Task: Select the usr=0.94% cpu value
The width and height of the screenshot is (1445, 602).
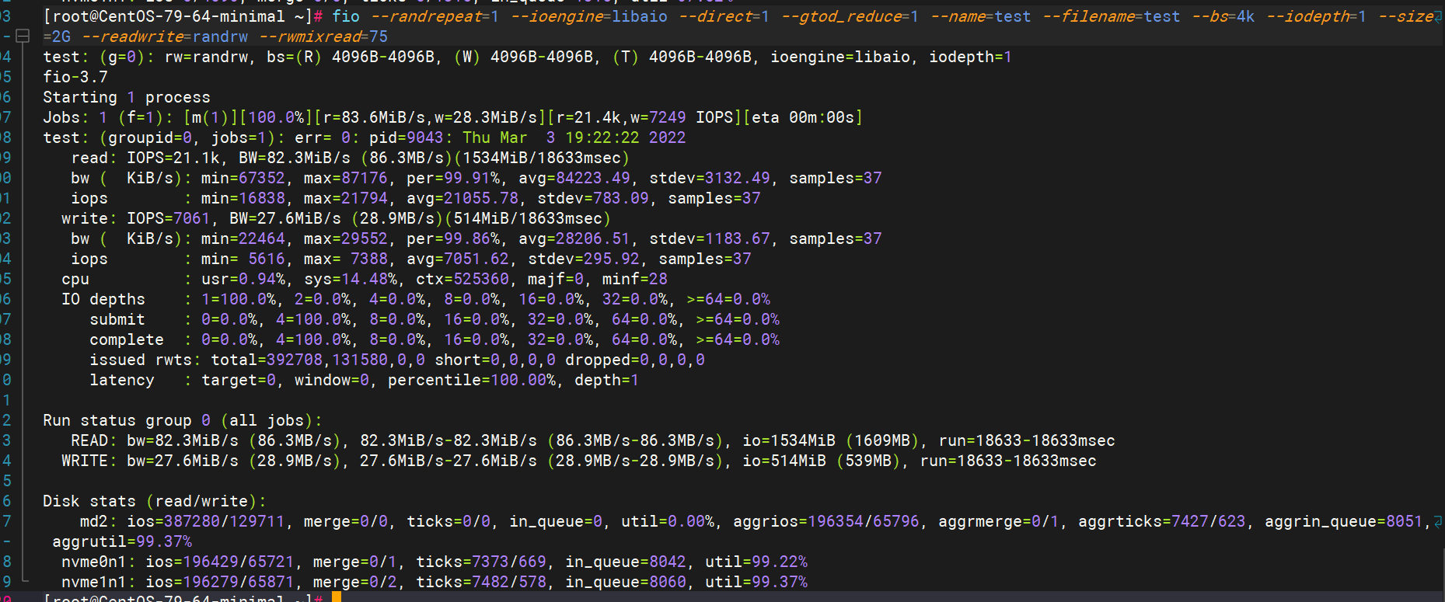Action: point(243,279)
